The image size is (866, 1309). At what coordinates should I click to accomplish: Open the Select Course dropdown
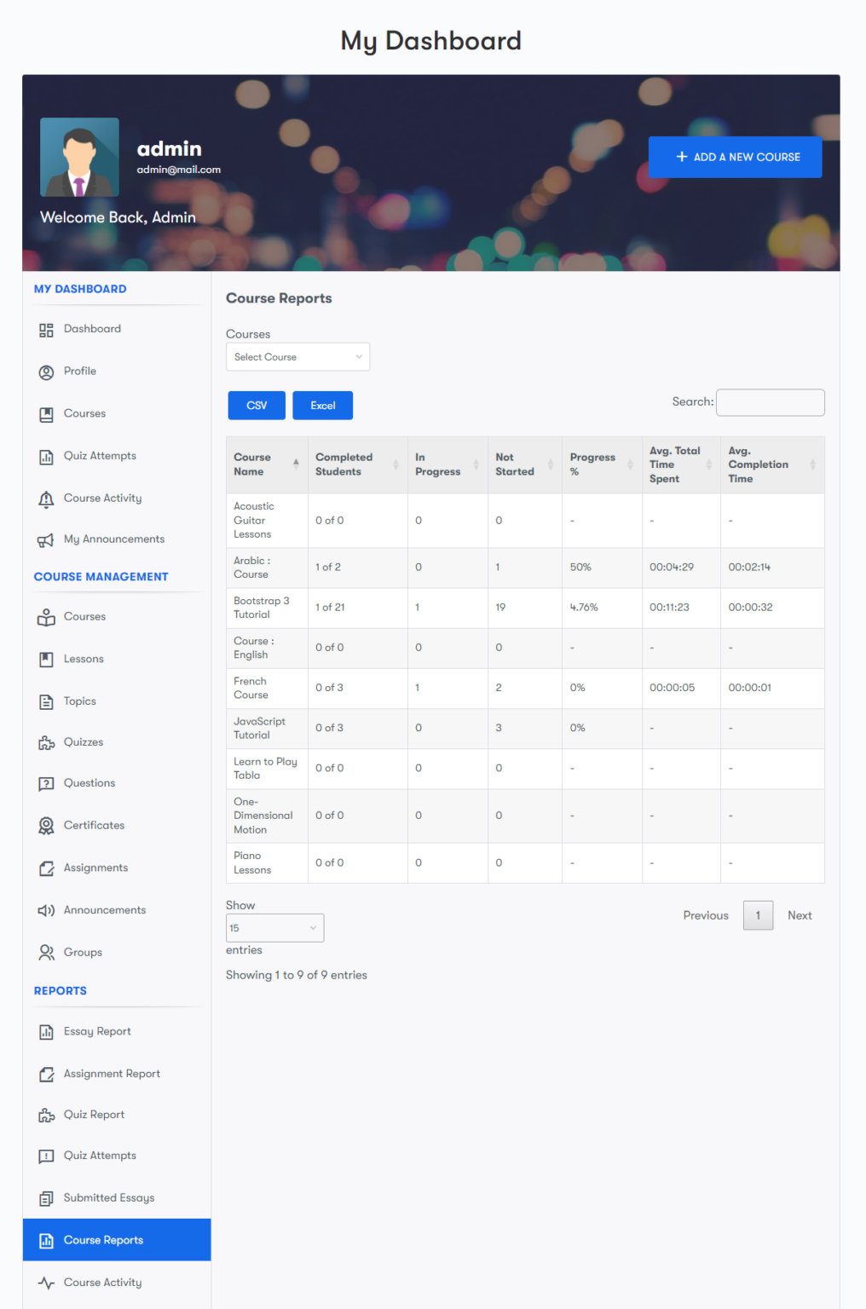297,356
